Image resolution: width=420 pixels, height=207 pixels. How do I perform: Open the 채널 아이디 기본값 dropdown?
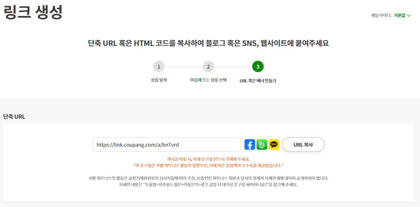click(x=402, y=16)
